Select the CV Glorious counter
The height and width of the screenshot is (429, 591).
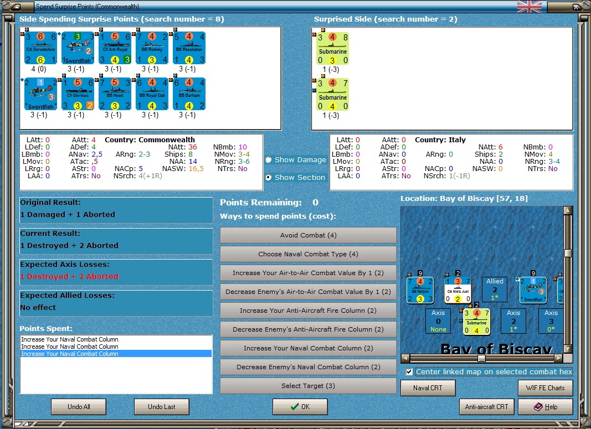tap(78, 94)
